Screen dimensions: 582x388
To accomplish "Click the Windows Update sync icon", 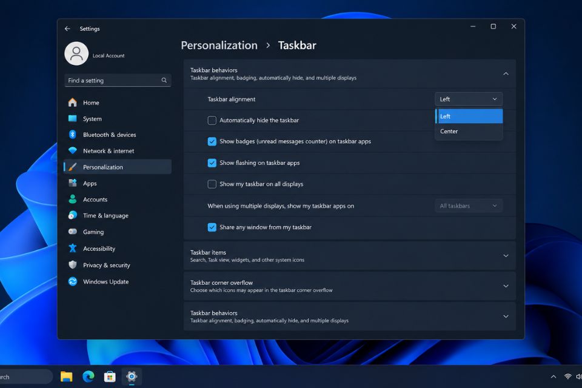I will 73,281.
